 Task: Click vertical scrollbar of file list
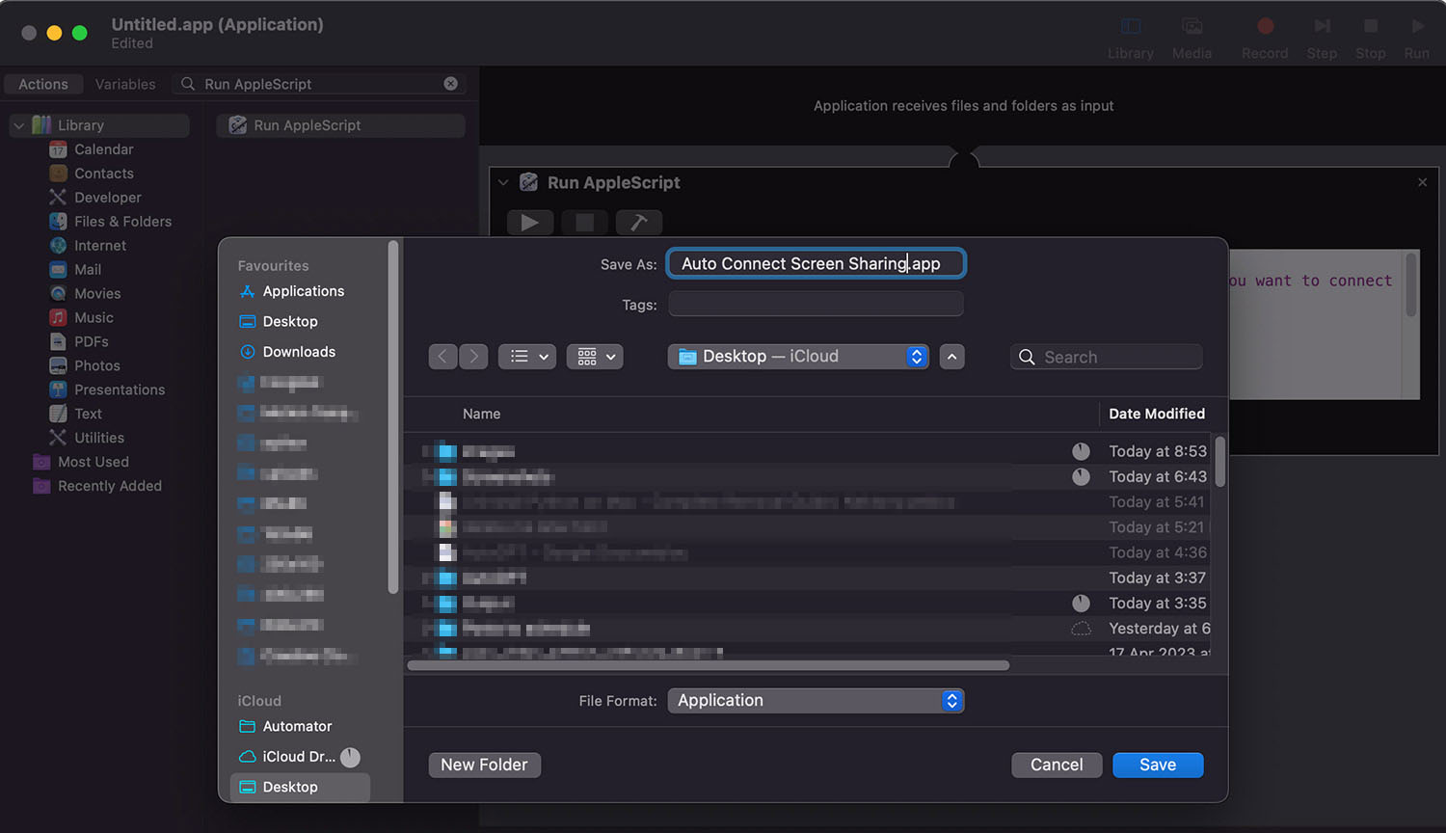[1219, 462]
